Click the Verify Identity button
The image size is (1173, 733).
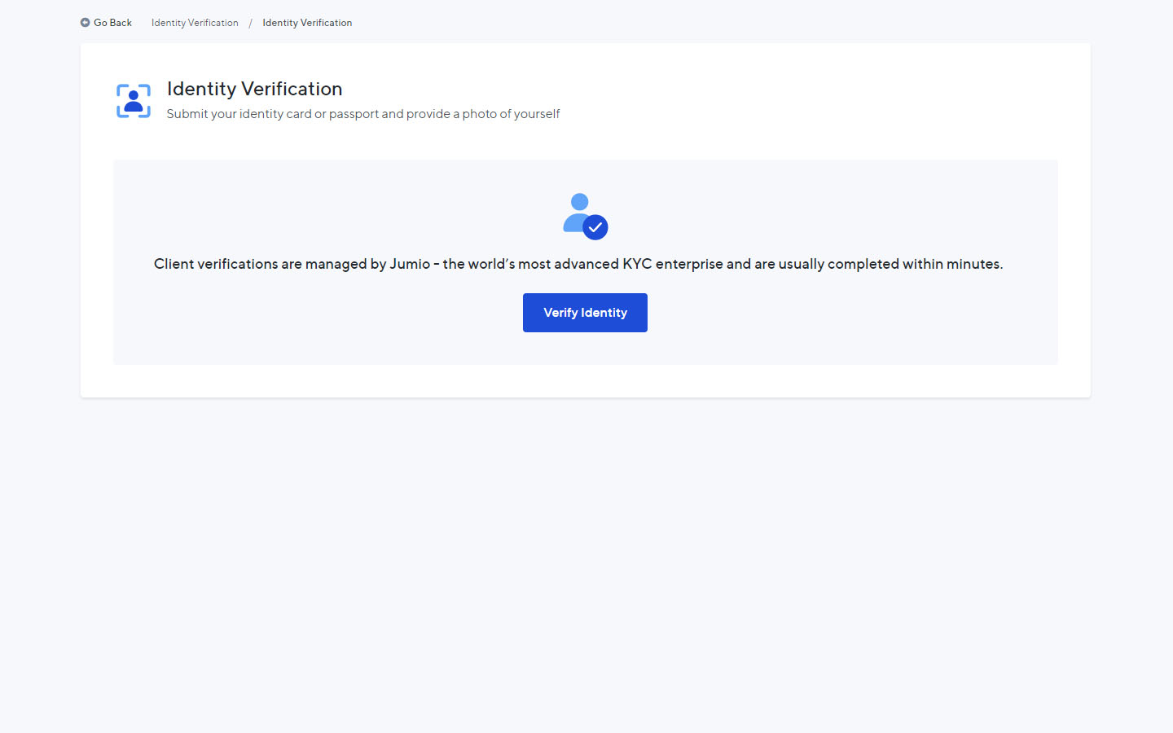[585, 313]
